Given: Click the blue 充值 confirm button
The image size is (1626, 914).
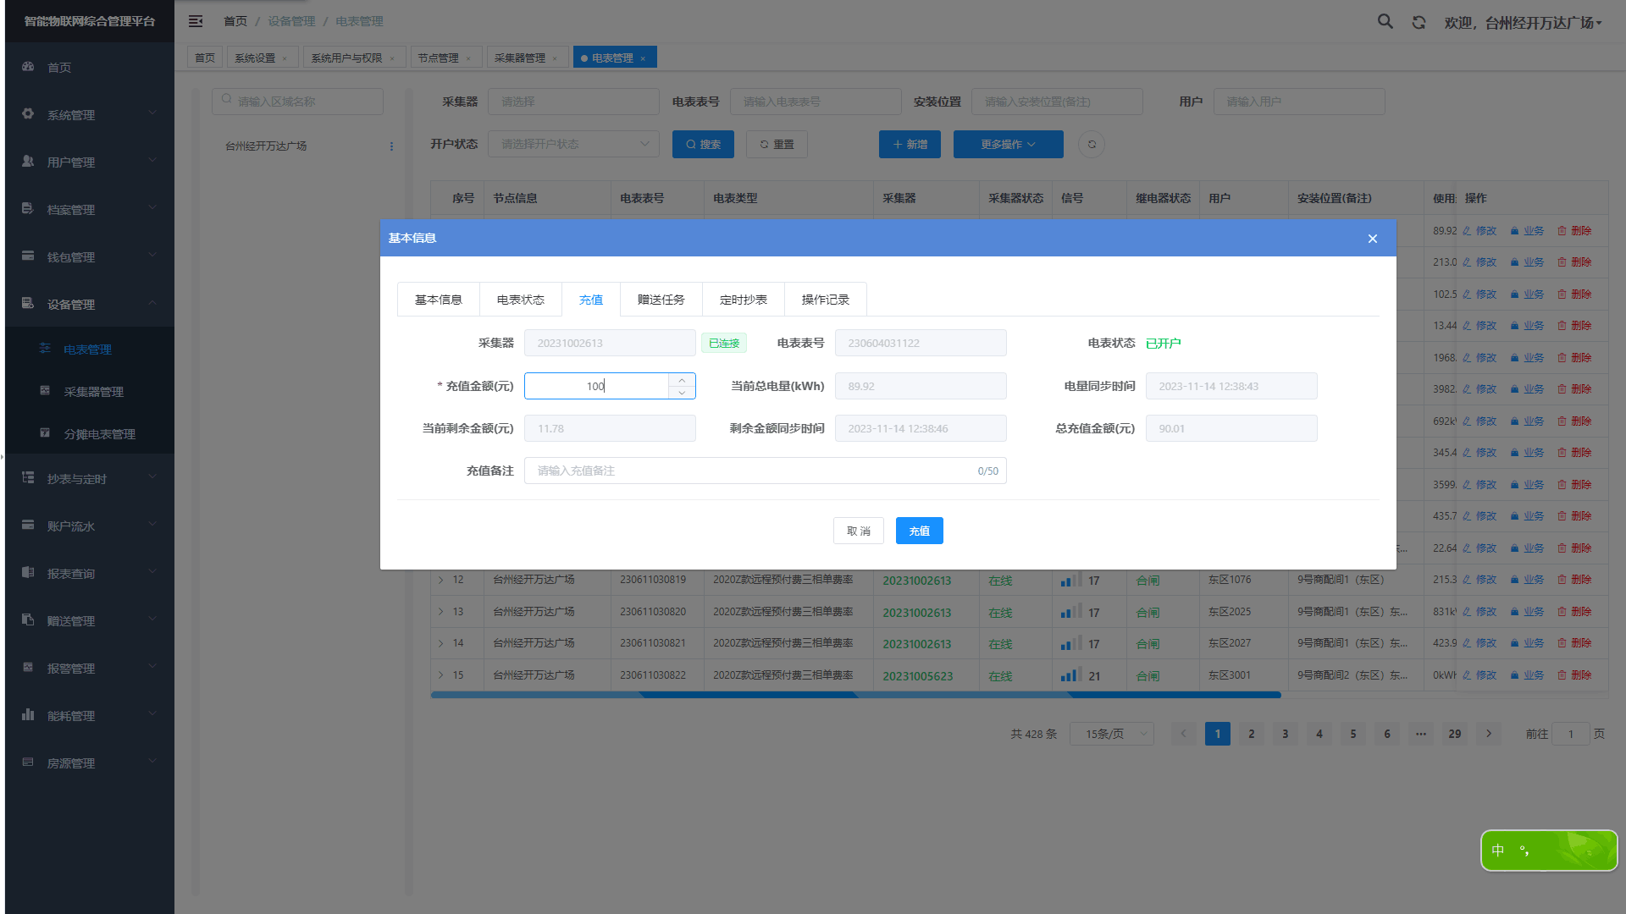Looking at the screenshot, I should [919, 531].
